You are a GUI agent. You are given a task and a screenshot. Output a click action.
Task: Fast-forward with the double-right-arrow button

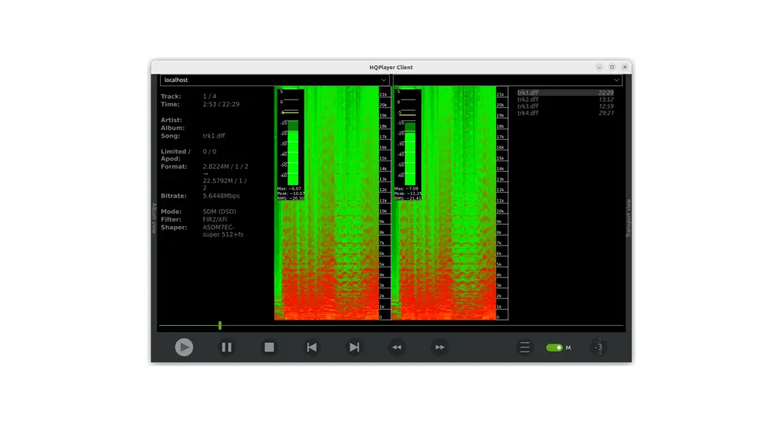(x=440, y=347)
